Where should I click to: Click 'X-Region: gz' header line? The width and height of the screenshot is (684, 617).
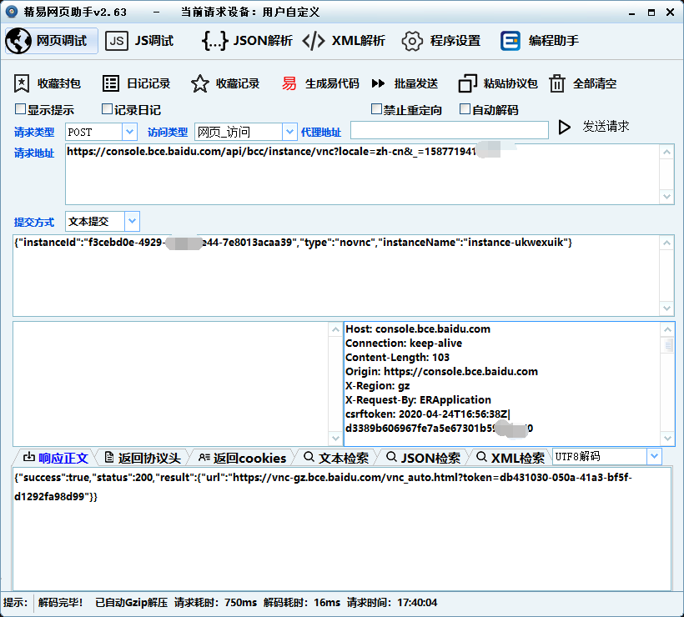click(378, 386)
